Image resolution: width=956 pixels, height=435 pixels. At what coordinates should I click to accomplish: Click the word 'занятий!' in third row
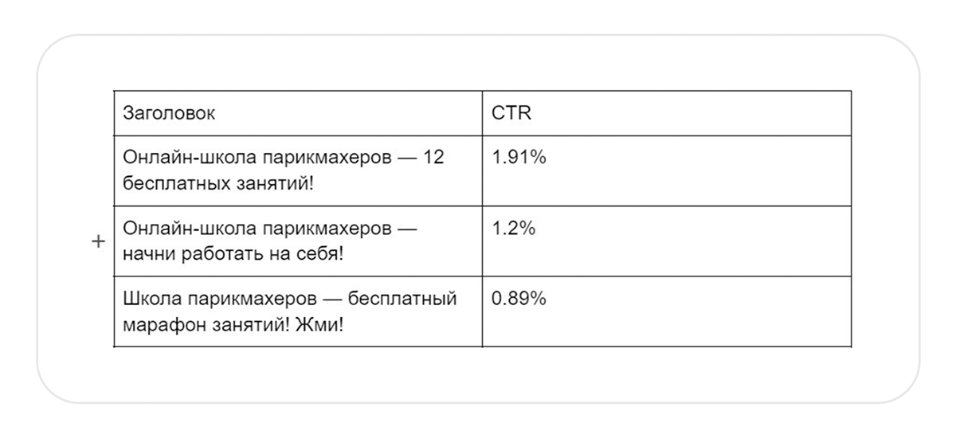pyautogui.click(x=249, y=324)
